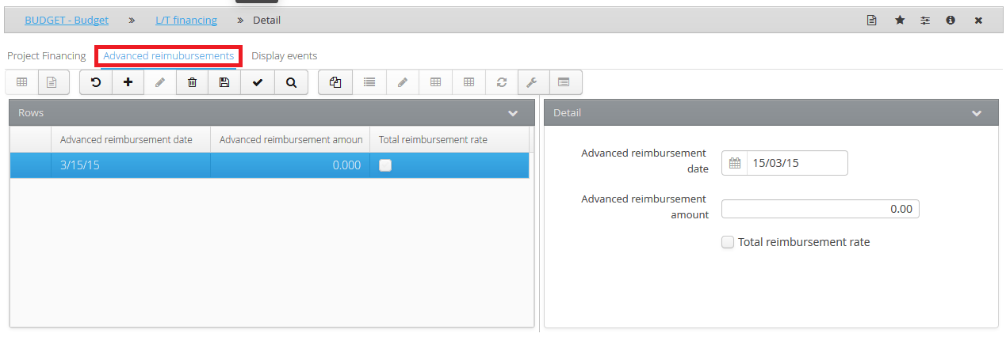Image resolution: width=1006 pixels, height=337 pixels.
Task: Click the checkmark confirm toolbar icon
Action: [x=257, y=82]
